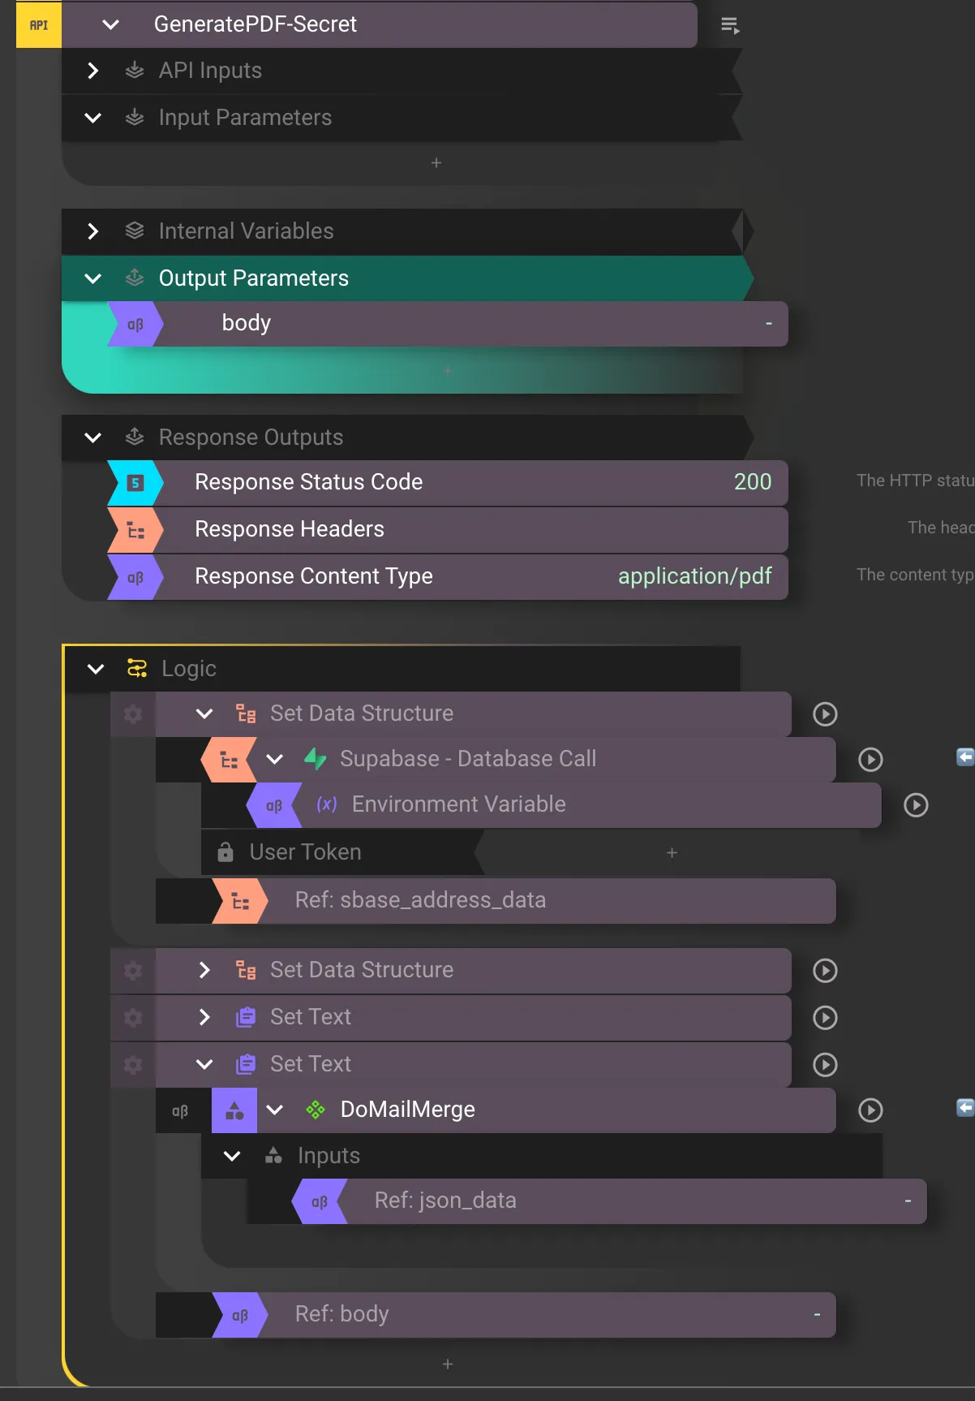Expand the second Set Data Structure step
This screenshot has width=975, height=1401.
pyautogui.click(x=204, y=971)
